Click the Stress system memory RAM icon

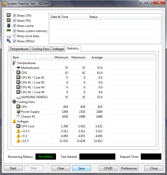coord(9,30)
